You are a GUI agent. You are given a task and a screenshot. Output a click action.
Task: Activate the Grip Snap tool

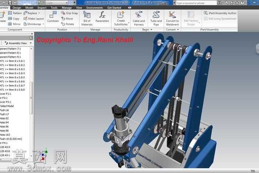tap(70, 13)
